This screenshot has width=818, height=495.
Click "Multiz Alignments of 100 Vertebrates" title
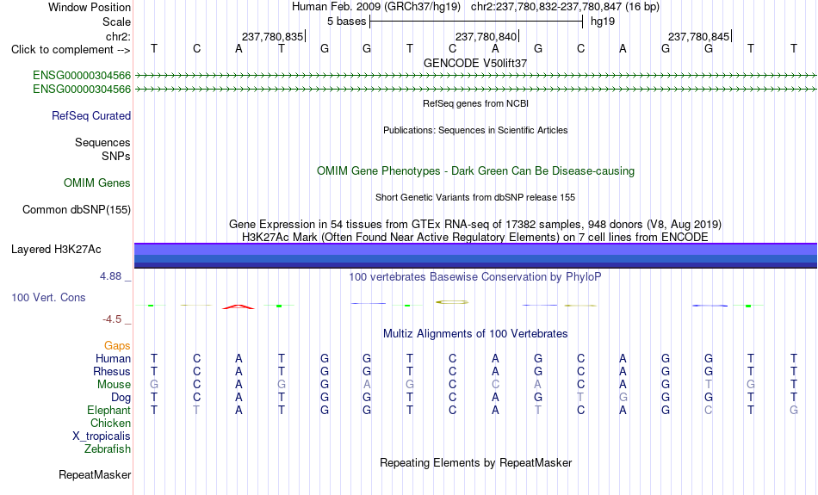pos(475,334)
